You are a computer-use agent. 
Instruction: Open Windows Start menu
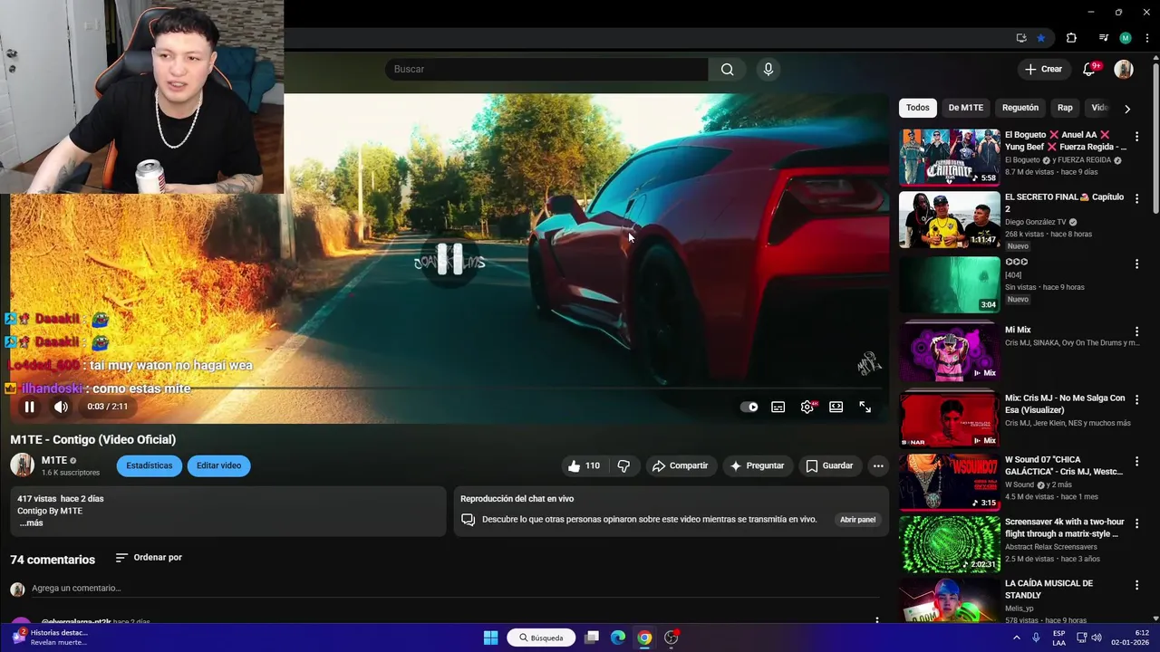coord(490,638)
